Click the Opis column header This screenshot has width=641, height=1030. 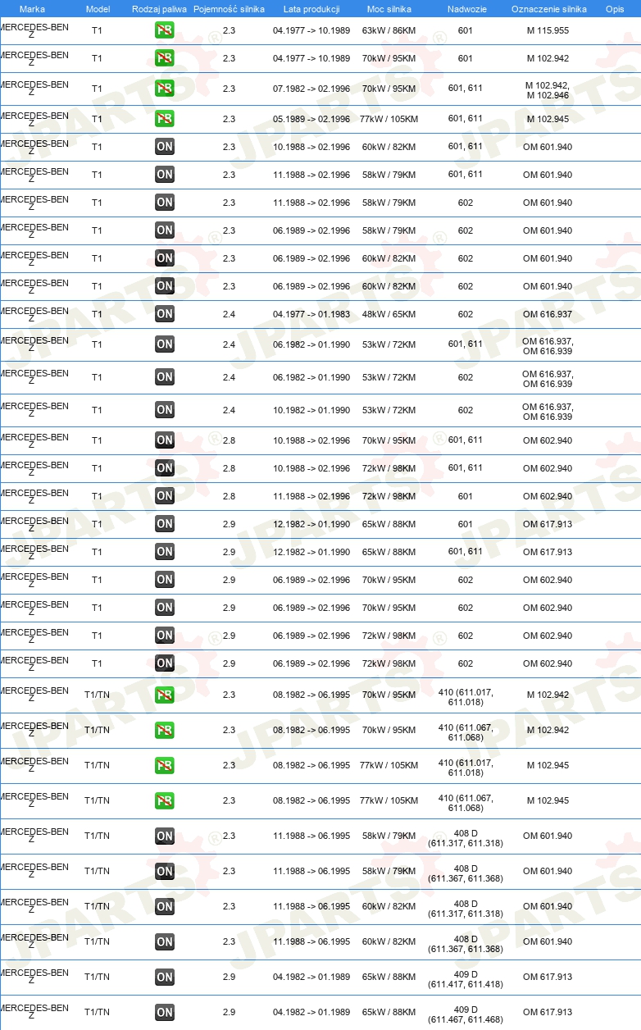coord(615,8)
